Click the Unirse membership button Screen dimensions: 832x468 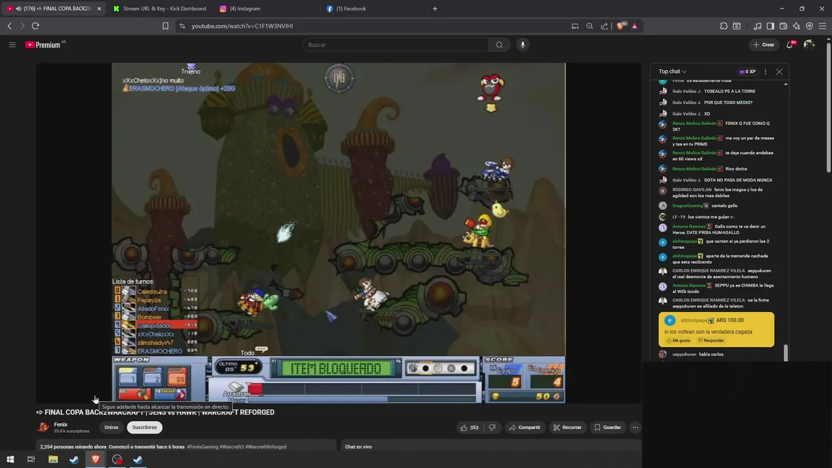(112, 427)
